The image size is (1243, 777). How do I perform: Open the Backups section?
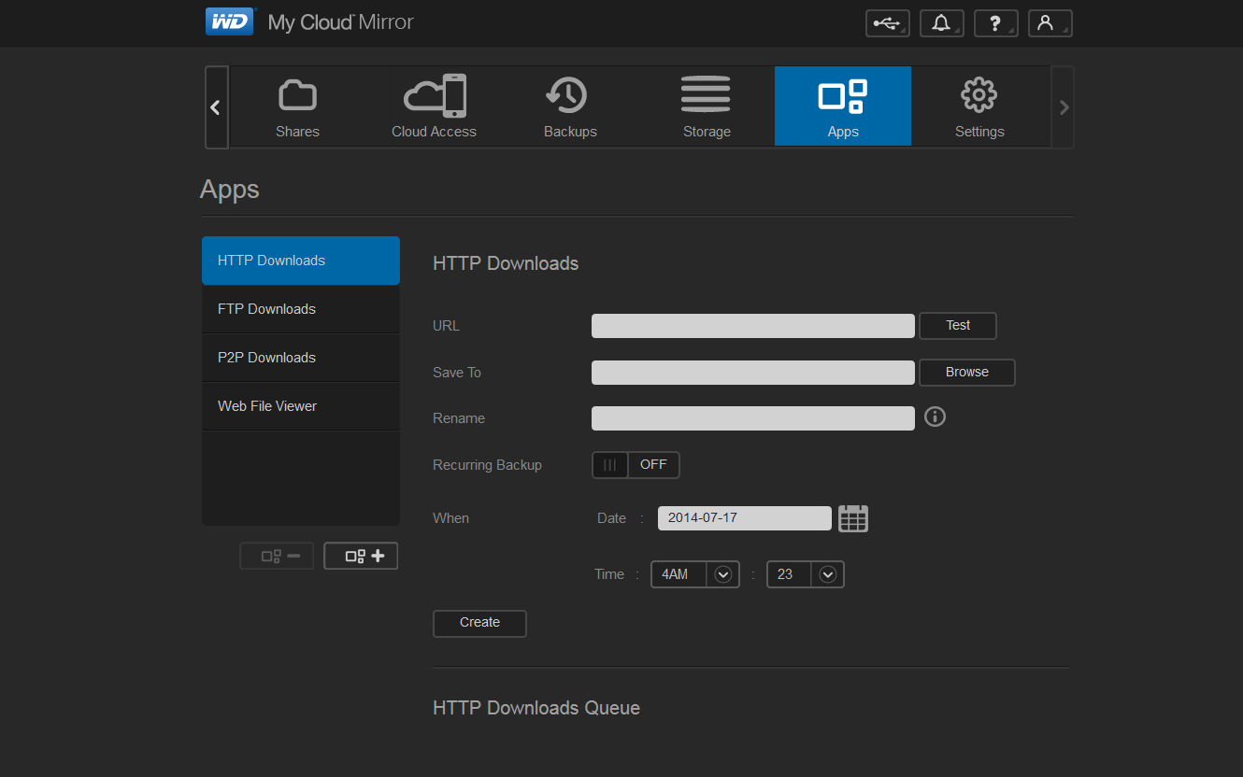(570, 106)
